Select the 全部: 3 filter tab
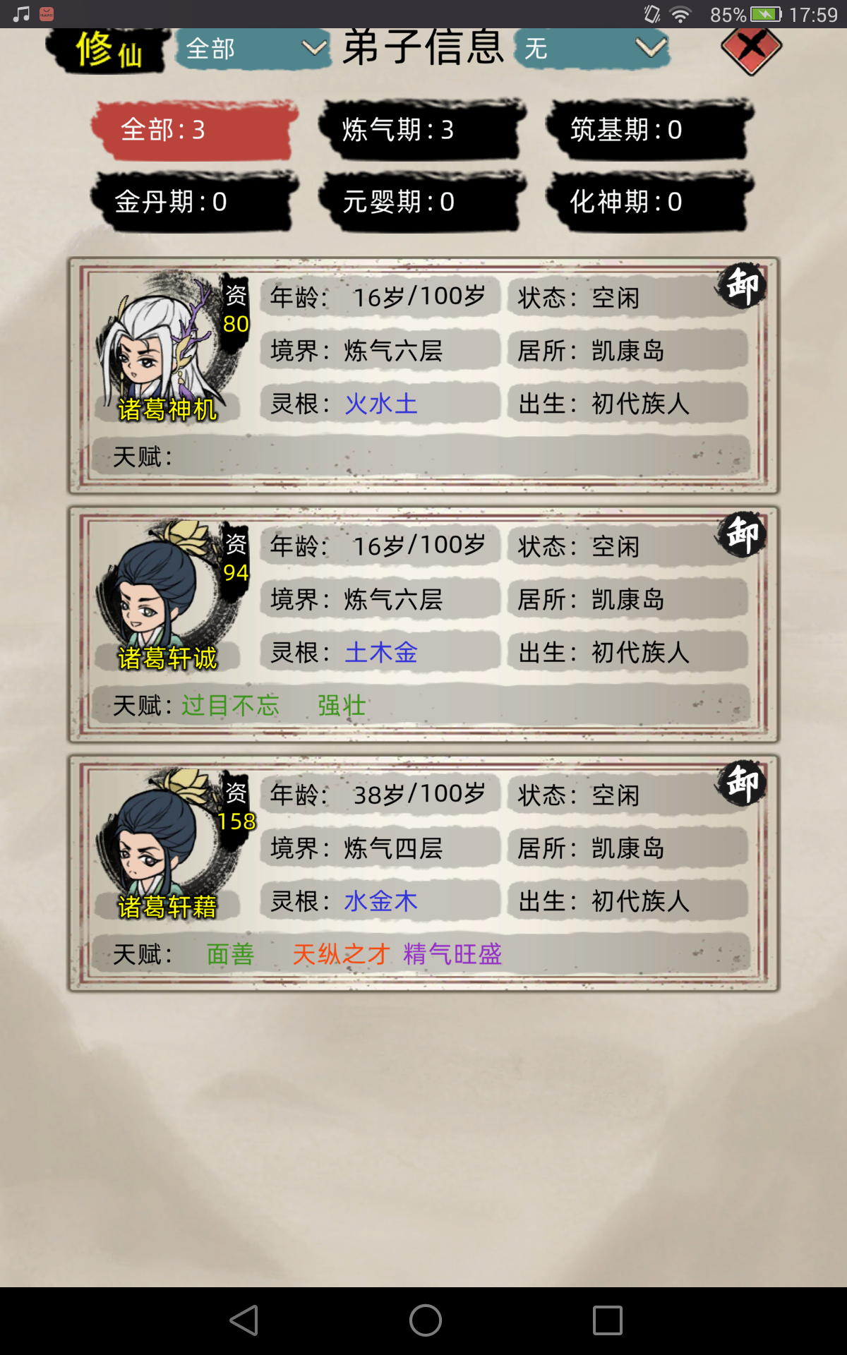The width and height of the screenshot is (847, 1355). [x=193, y=130]
